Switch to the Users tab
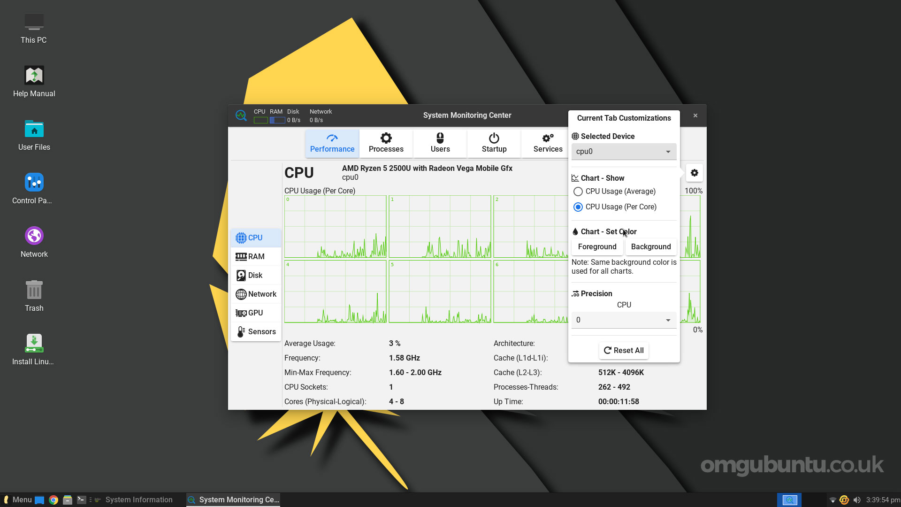This screenshot has width=901, height=507. pyautogui.click(x=440, y=143)
